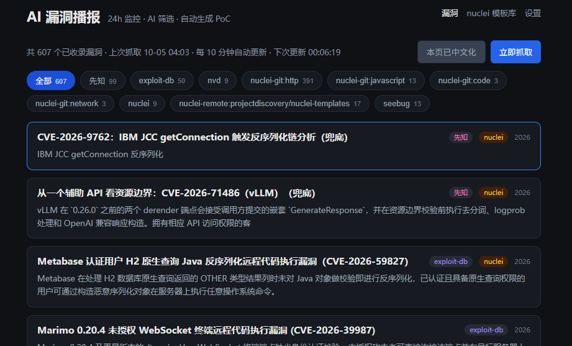572x346 pixels.
Task: Open the Metabase CVE-2026-59827 entry
Action: (283, 276)
